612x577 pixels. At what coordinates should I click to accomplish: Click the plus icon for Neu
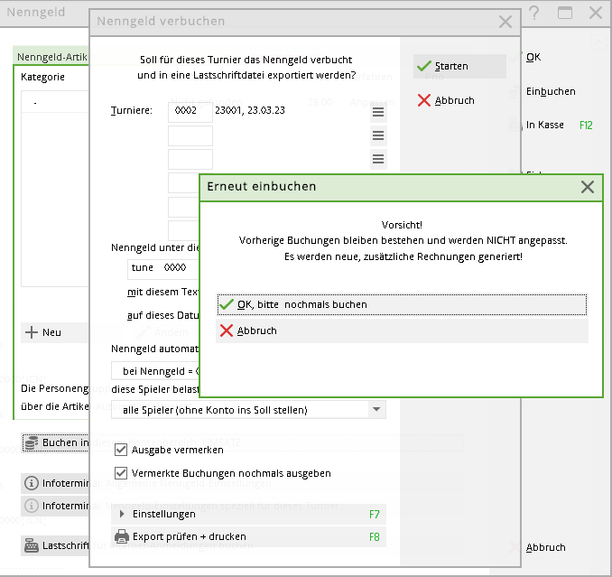32,332
